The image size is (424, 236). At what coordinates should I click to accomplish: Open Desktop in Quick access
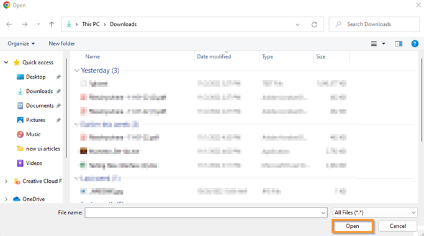35,77
